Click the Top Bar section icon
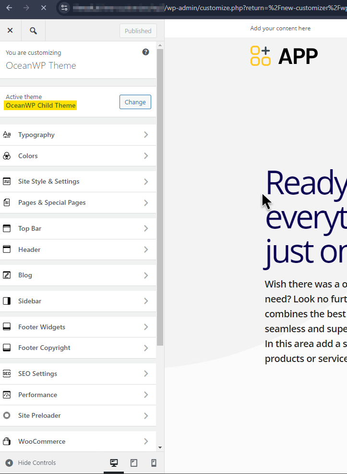Screen dimensions: 347x474 (x=7, y=228)
